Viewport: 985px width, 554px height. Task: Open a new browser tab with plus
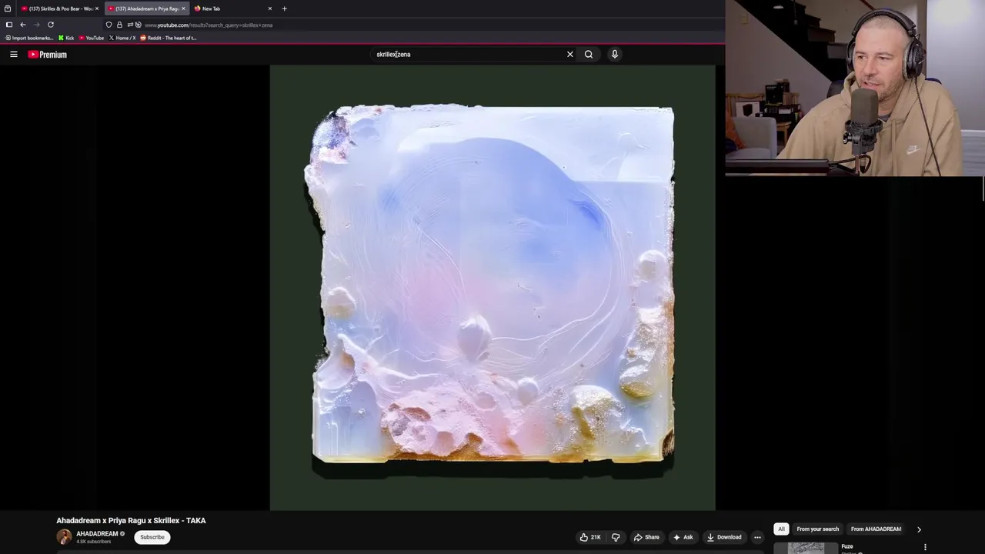[285, 8]
